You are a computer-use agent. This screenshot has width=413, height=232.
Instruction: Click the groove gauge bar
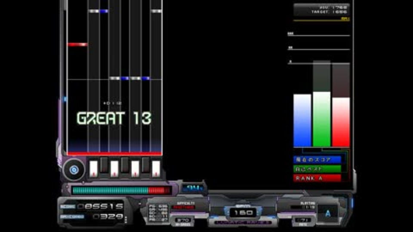point(121,190)
